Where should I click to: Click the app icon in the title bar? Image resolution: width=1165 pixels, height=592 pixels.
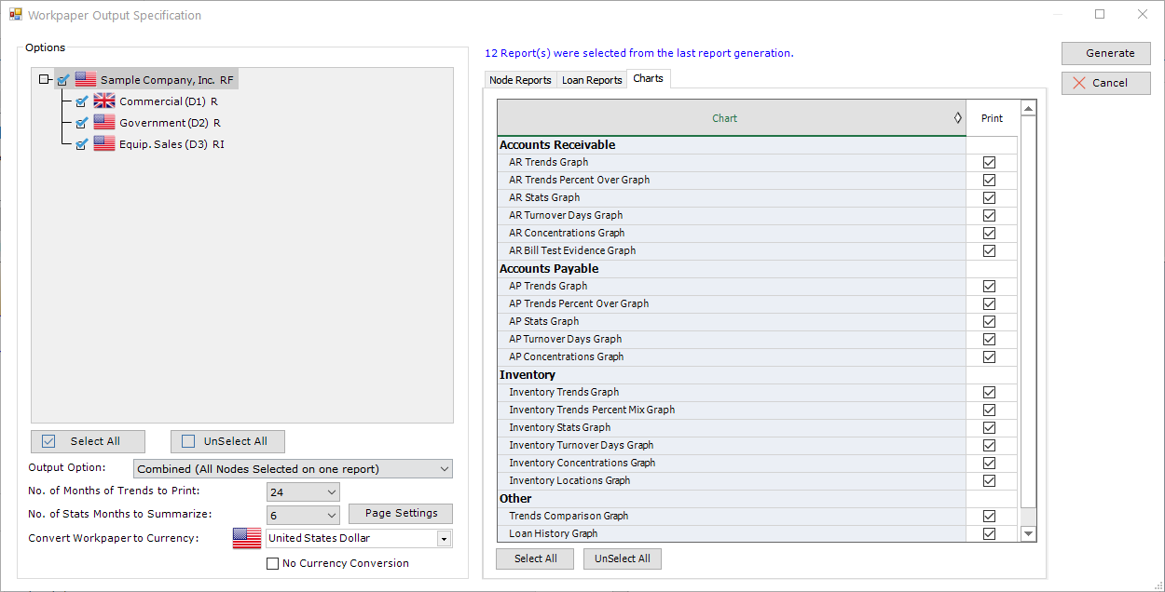point(15,15)
